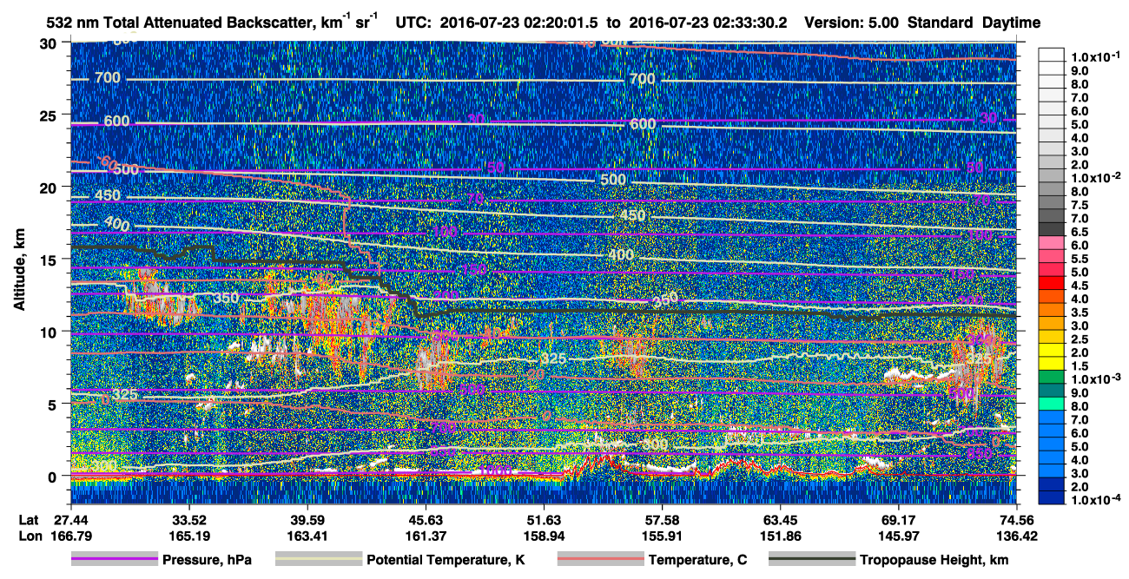Click latitude value 63.45

pyautogui.click(x=780, y=519)
